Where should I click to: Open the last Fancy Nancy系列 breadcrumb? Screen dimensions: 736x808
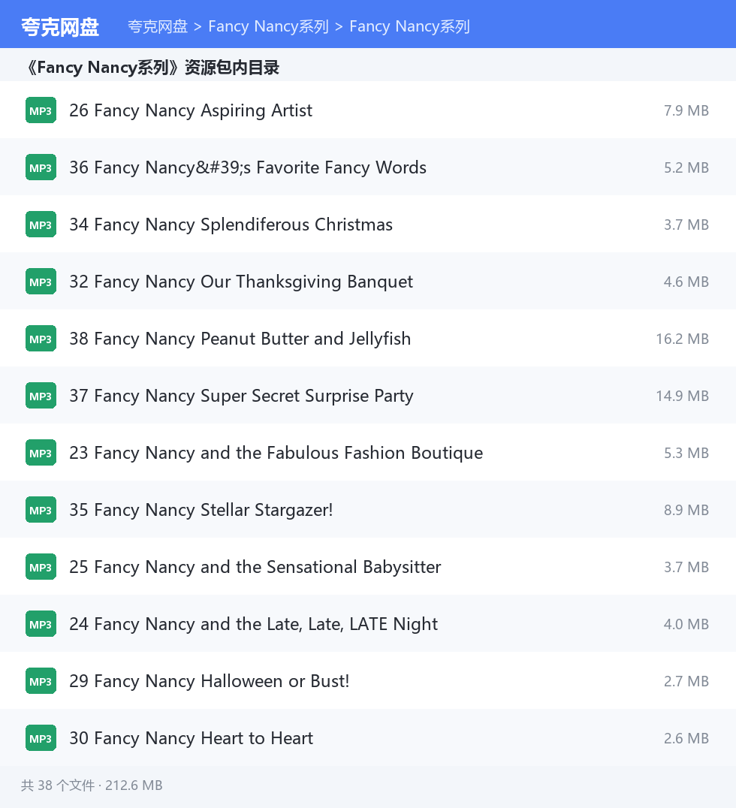click(x=410, y=26)
